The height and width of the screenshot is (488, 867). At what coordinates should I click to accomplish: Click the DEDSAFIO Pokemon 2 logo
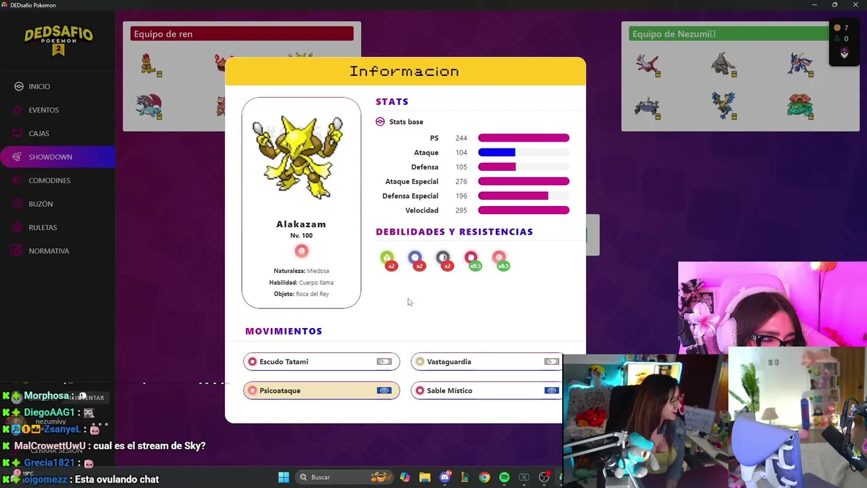(x=58, y=42)
